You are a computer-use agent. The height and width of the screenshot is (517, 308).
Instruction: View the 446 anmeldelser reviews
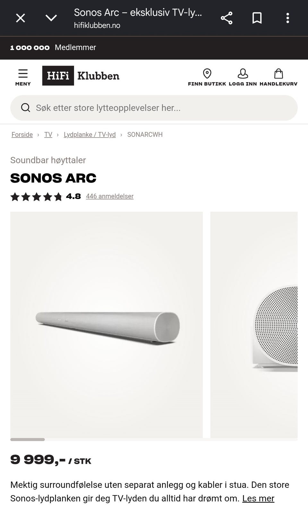[x=110, y=196]
